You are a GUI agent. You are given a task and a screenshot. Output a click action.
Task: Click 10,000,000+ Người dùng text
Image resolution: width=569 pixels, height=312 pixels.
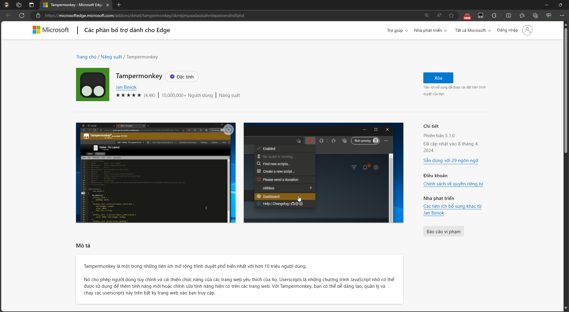[x=187, y=95]
